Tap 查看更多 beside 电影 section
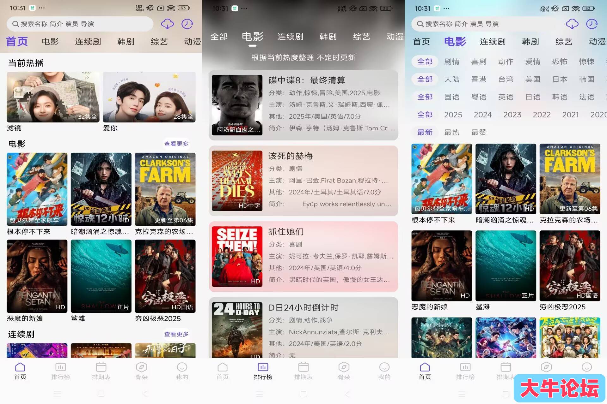607x404 pixels. coord(176,144)
